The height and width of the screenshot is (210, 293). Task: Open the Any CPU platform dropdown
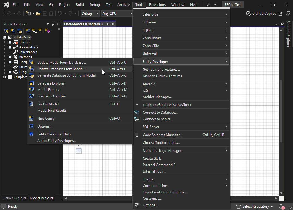tap(117, 13)
